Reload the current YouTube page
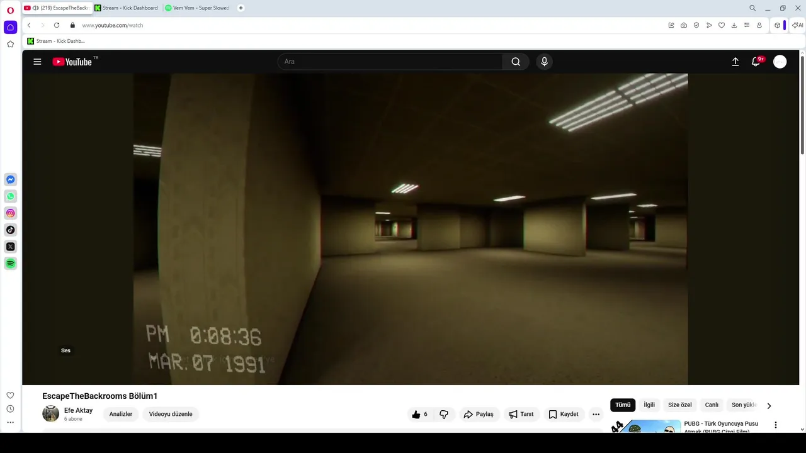 (57, 25)
